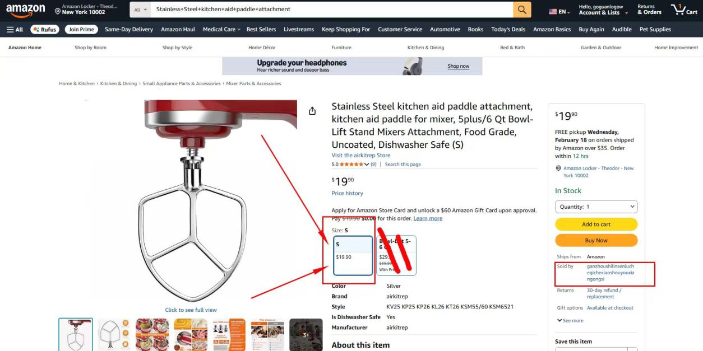This screenshot has height=351, width=703.
Task: Click the US flag language selector
Action: (559, 11)
